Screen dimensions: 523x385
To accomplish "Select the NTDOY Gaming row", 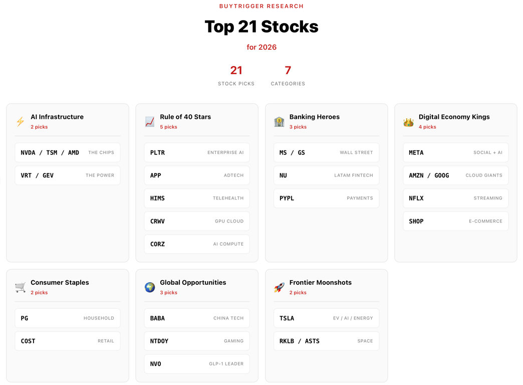I will pyautogui.click(x=197, y=341).
